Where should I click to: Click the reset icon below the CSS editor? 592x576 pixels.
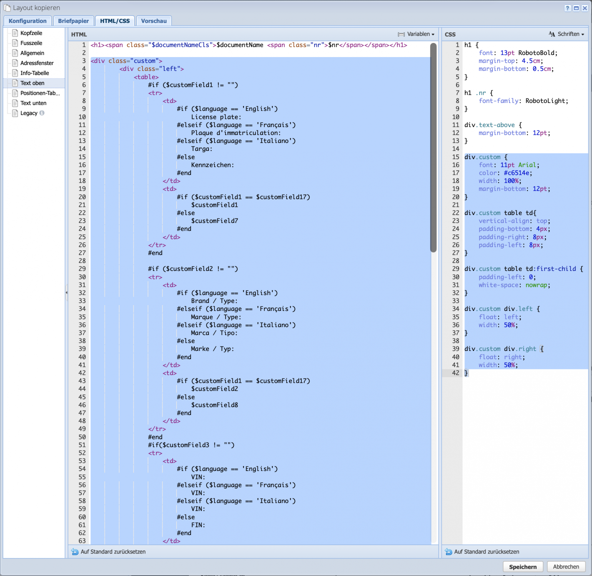(x=448, y=551)
